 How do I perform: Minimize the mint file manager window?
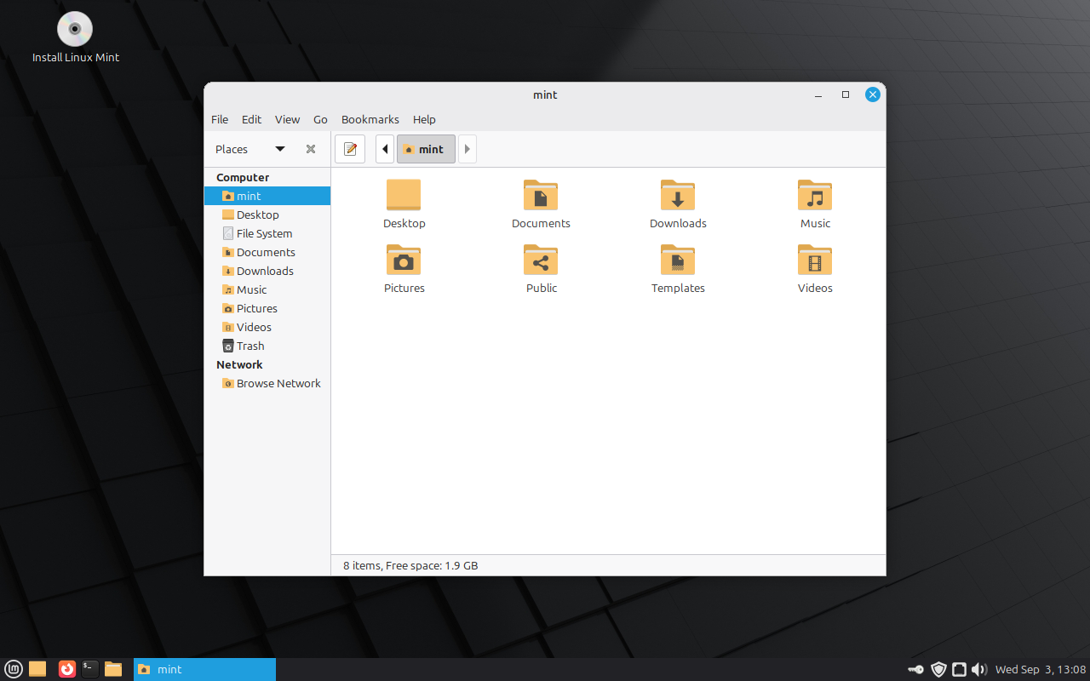click(818, 95)
